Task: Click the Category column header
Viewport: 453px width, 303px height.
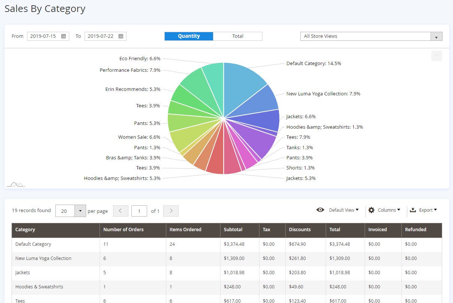Action: coord(25,230)
